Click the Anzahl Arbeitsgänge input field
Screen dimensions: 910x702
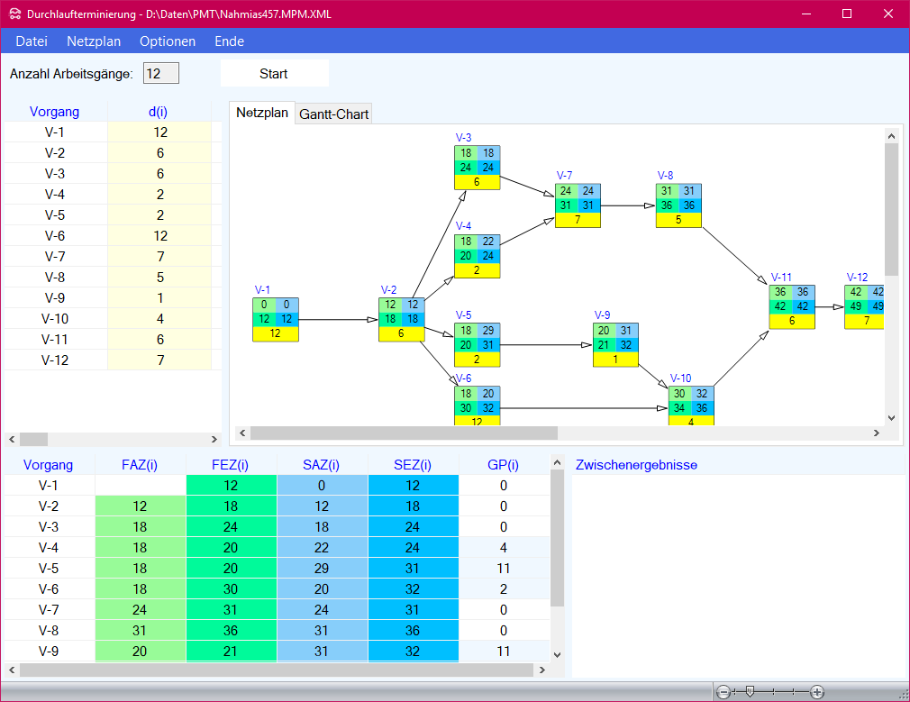click(x=161, y=73)
